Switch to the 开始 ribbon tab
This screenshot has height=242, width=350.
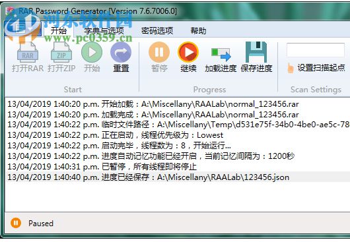pos(59,30)
